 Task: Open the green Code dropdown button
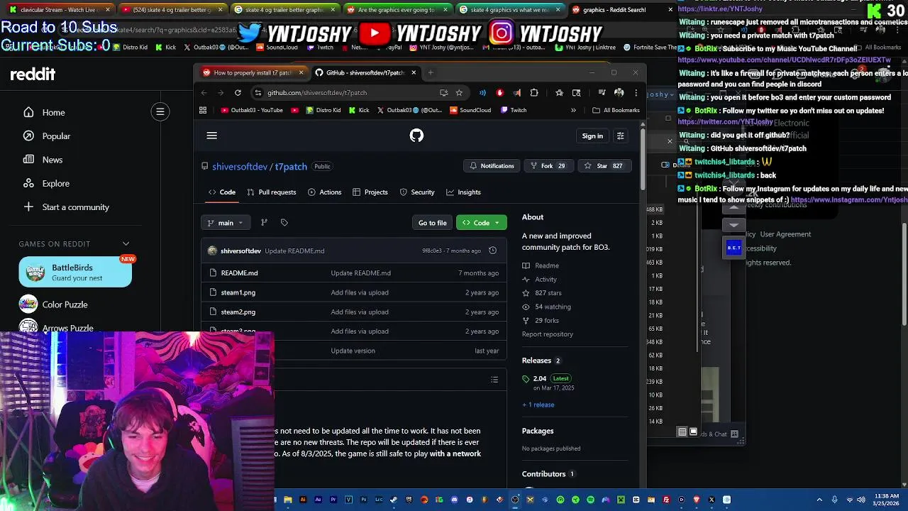[482, 223]
